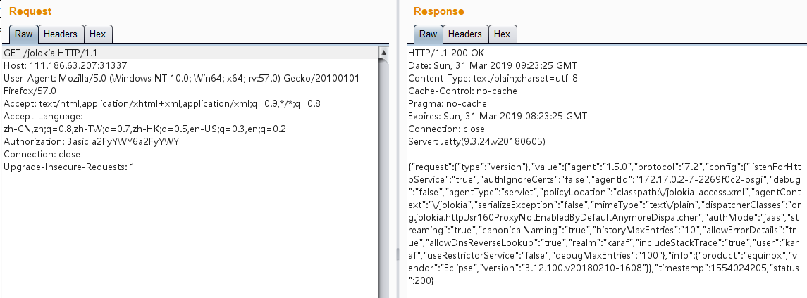
Task: Click the Response panel title
Action: point(438,11)
